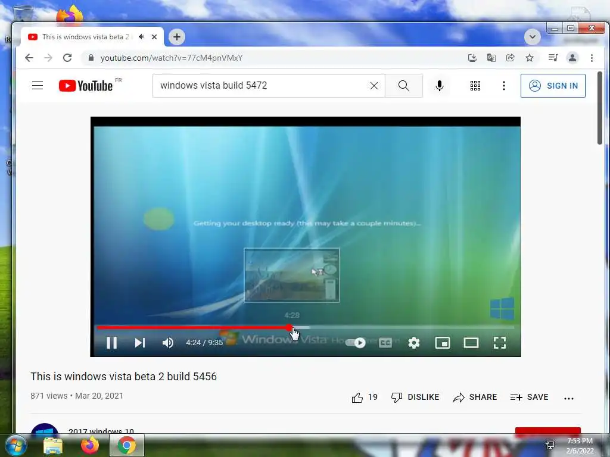Viewport: 610px width, 457px height.
Task: Click the lock icon in address bar
Action: tap(91, 58)
